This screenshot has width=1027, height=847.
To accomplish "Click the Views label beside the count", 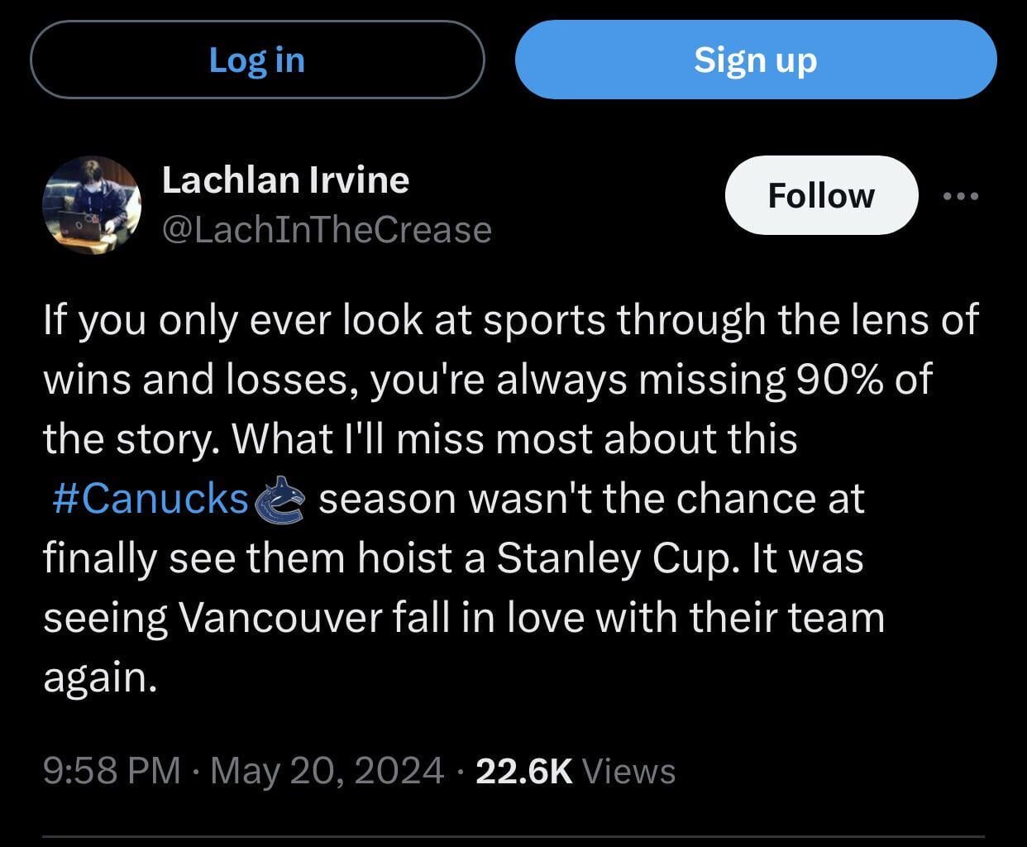I will pyautogui.click(x=629, y=771).
